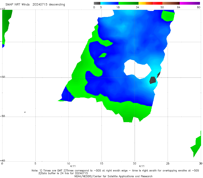Screen dimensions: 203x178
Task: Click the longitude label "20" on the bottom axis
Action: (x=135, y=163)
